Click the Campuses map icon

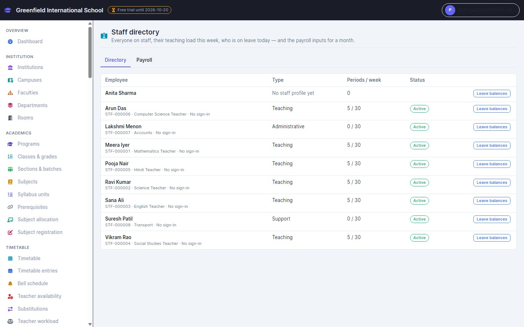10,80
